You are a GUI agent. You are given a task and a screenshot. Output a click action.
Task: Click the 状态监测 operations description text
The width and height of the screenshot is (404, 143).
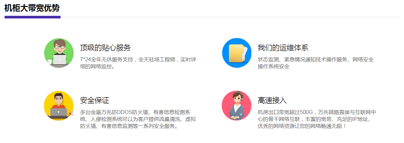coord(316,63)
